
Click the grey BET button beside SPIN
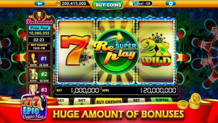tap(136, 100)
